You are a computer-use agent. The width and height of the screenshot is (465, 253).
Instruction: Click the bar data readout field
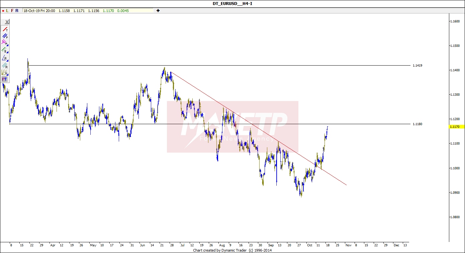coord(88,11)
